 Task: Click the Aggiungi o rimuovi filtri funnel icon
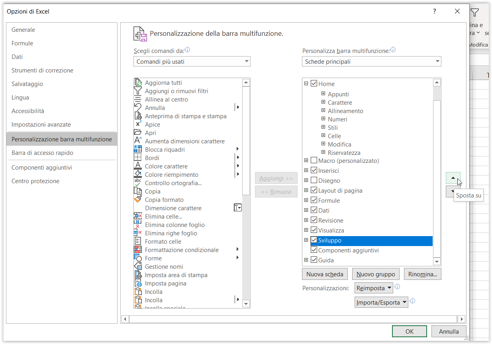click(x=138, y=91)
